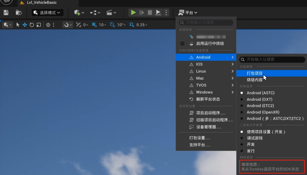Viewport: 307px width, 175px height.
Task: Open the Windows platform submenu
Action: 206,92
